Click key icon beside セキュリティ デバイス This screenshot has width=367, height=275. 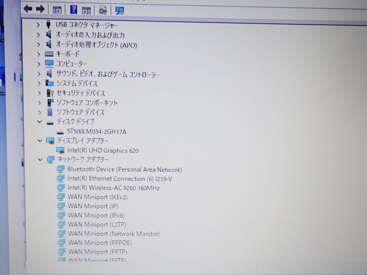pyautogui.click(x=50, y=93)
